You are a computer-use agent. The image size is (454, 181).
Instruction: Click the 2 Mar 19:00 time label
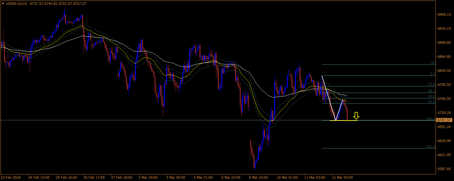(x=148, y=178)
